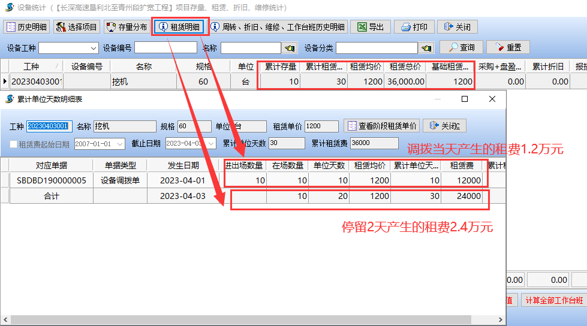Open 周转、折旧、维修、工作台班历史明细
The width and height of the screenshot is (587, 326).
click(x=278, y=27)
